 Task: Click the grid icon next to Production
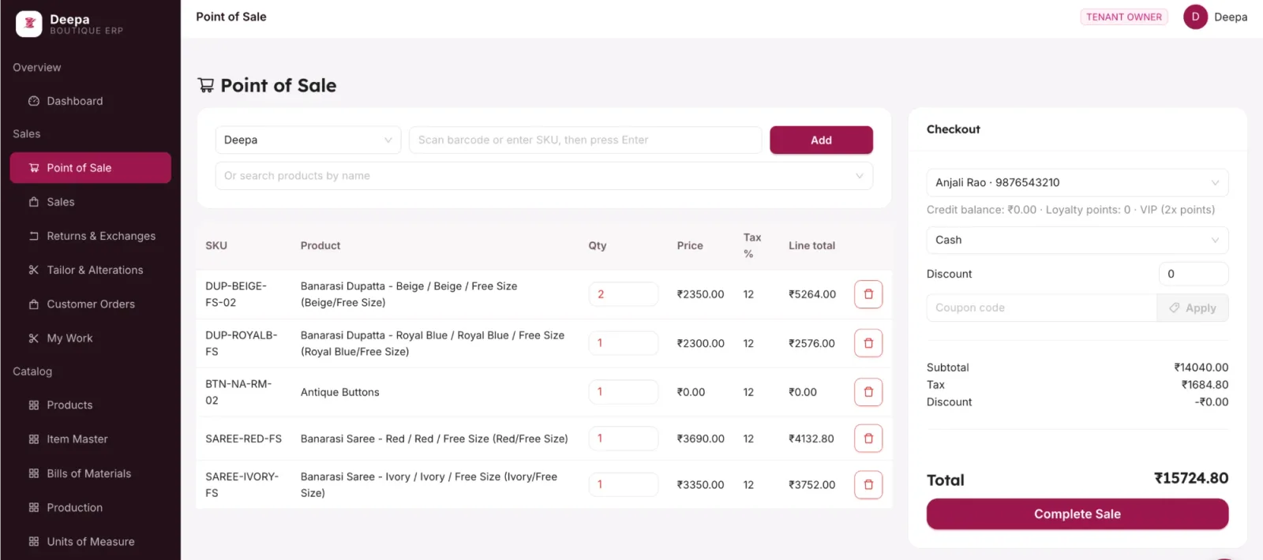coord(34,507)
